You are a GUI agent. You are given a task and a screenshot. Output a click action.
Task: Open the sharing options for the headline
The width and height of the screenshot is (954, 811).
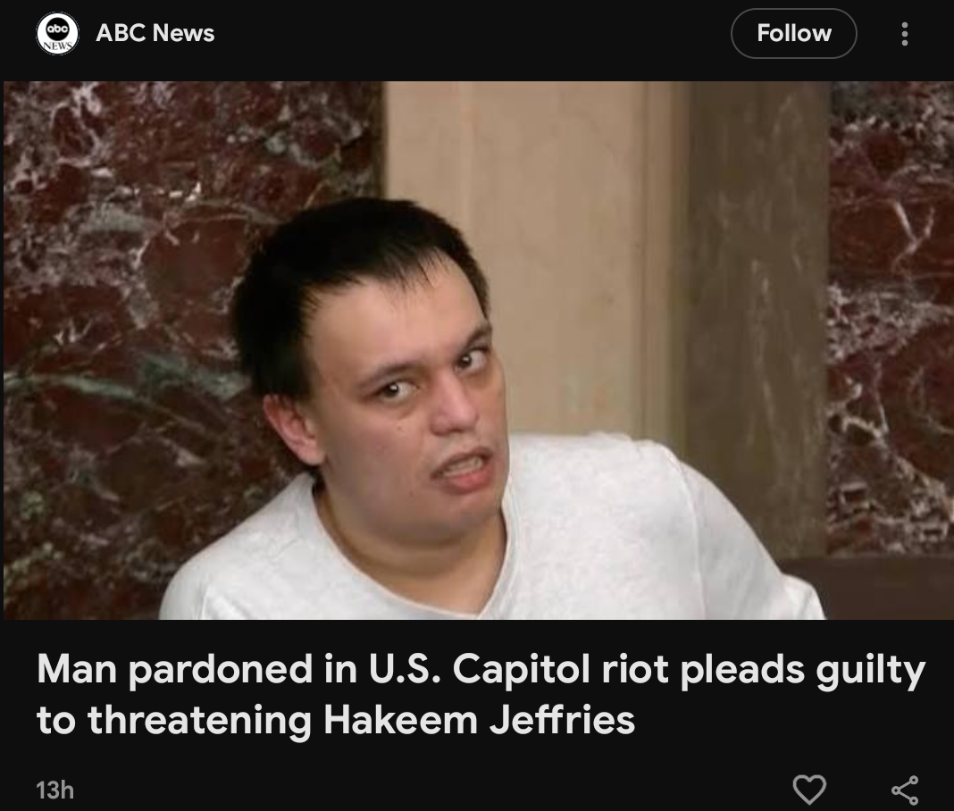click(x=905, y=790)
